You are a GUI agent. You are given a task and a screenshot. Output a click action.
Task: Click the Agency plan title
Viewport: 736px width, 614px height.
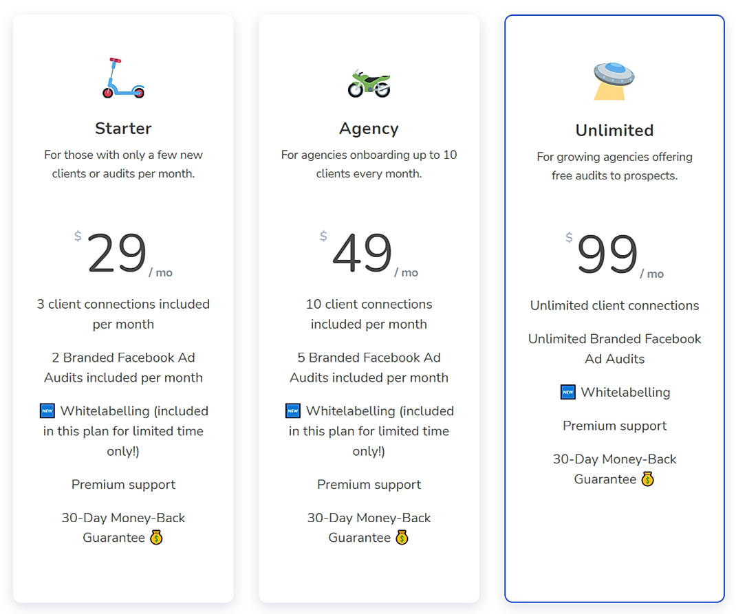(x=369, y=128)
